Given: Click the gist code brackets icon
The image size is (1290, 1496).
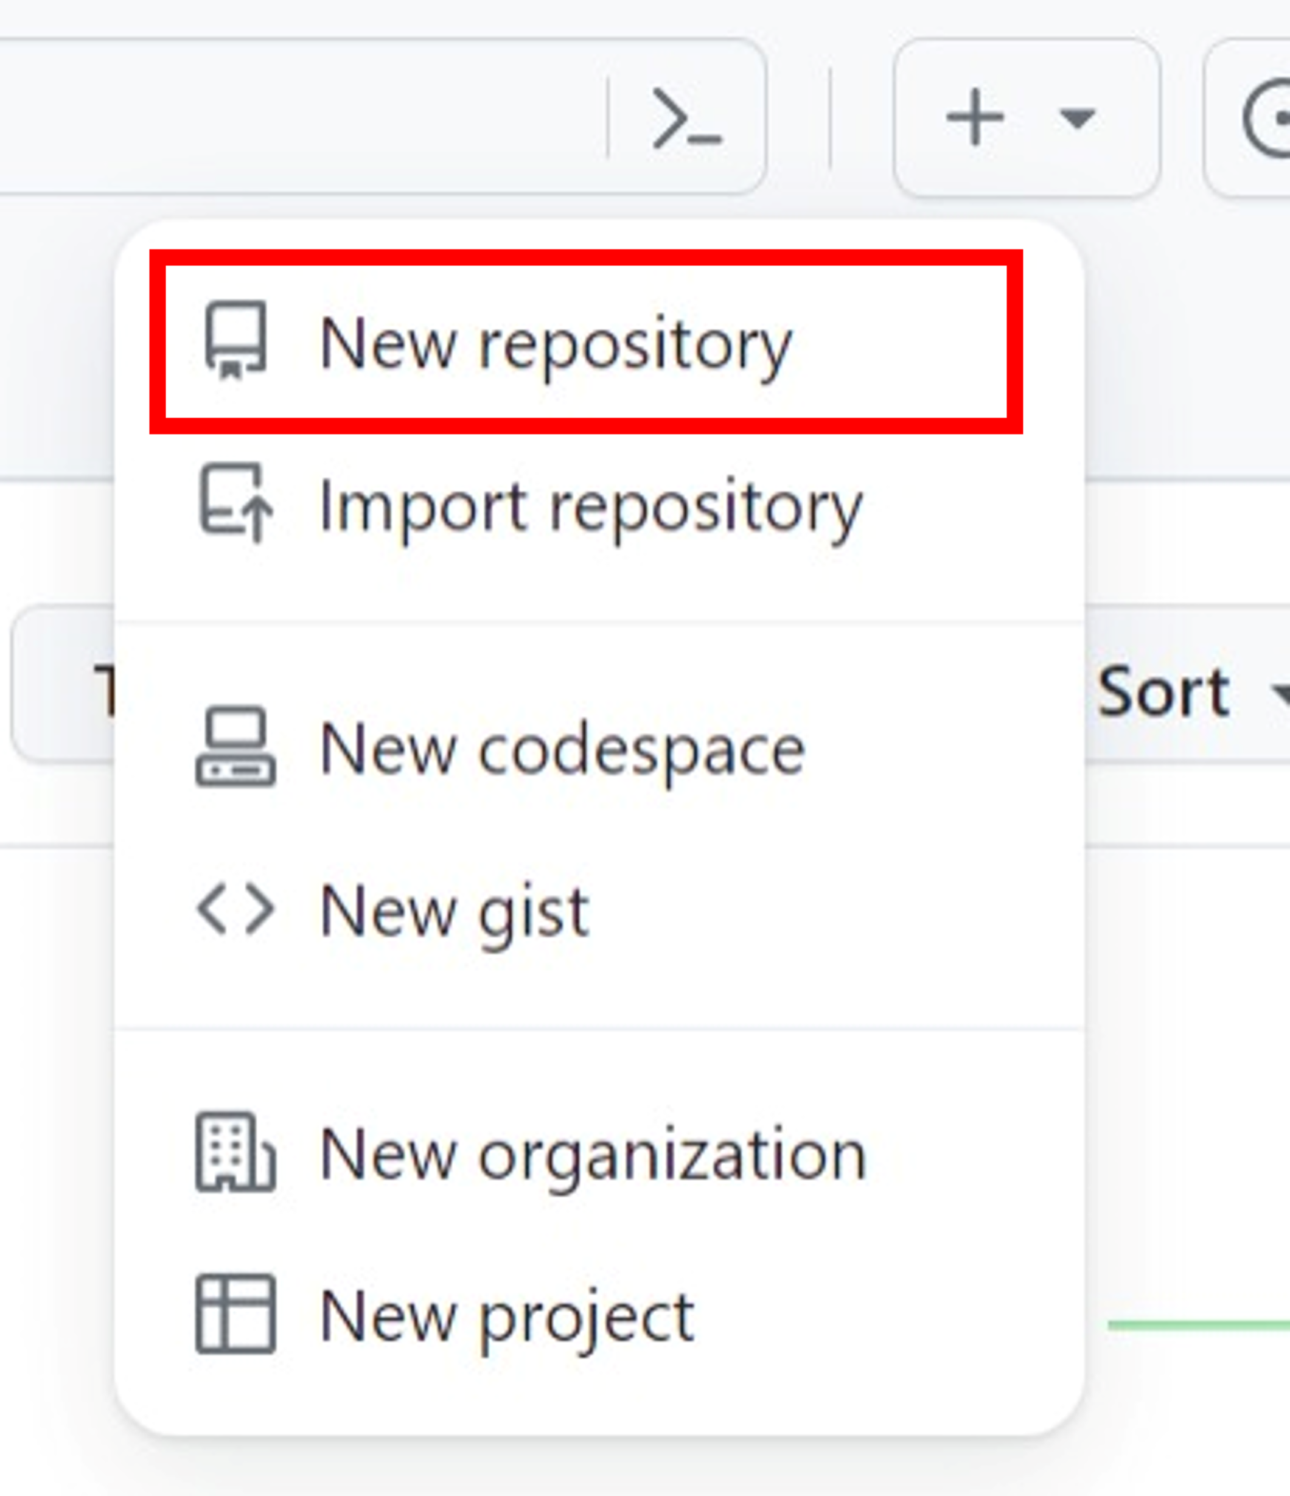Looking at the screenshot, I should (x=235, y=909).
